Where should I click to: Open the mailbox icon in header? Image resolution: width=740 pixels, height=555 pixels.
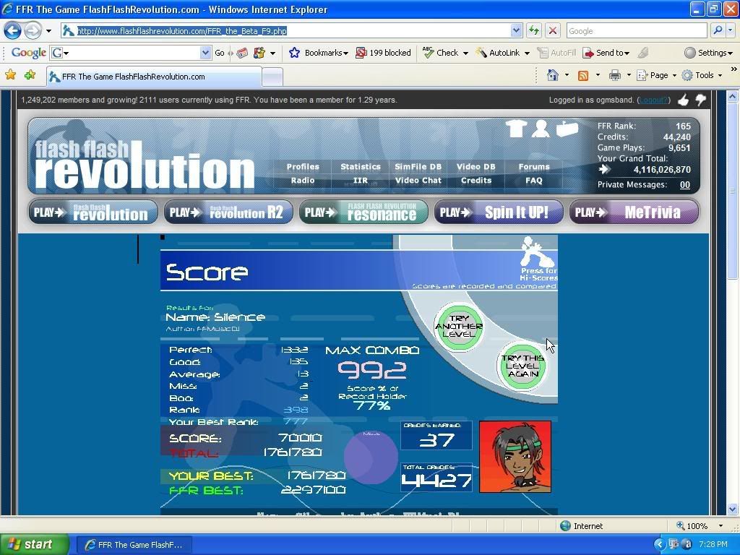(x=567, y=129)
